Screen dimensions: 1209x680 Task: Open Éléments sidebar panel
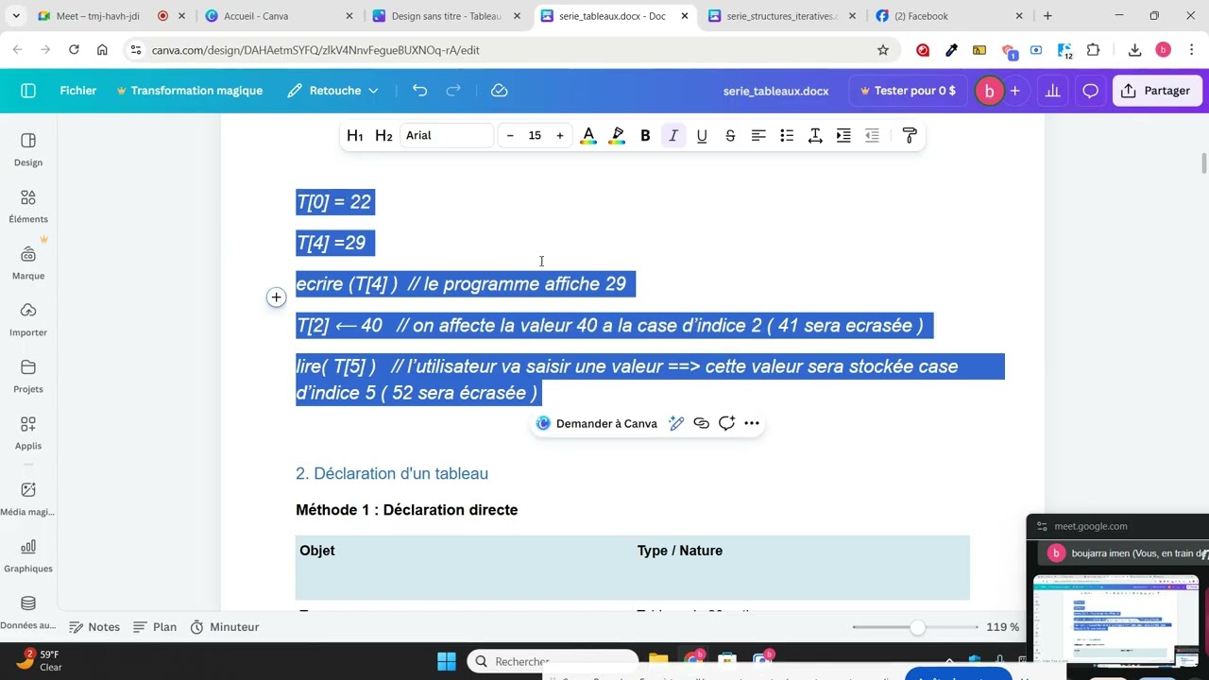[x=28, y=206]
